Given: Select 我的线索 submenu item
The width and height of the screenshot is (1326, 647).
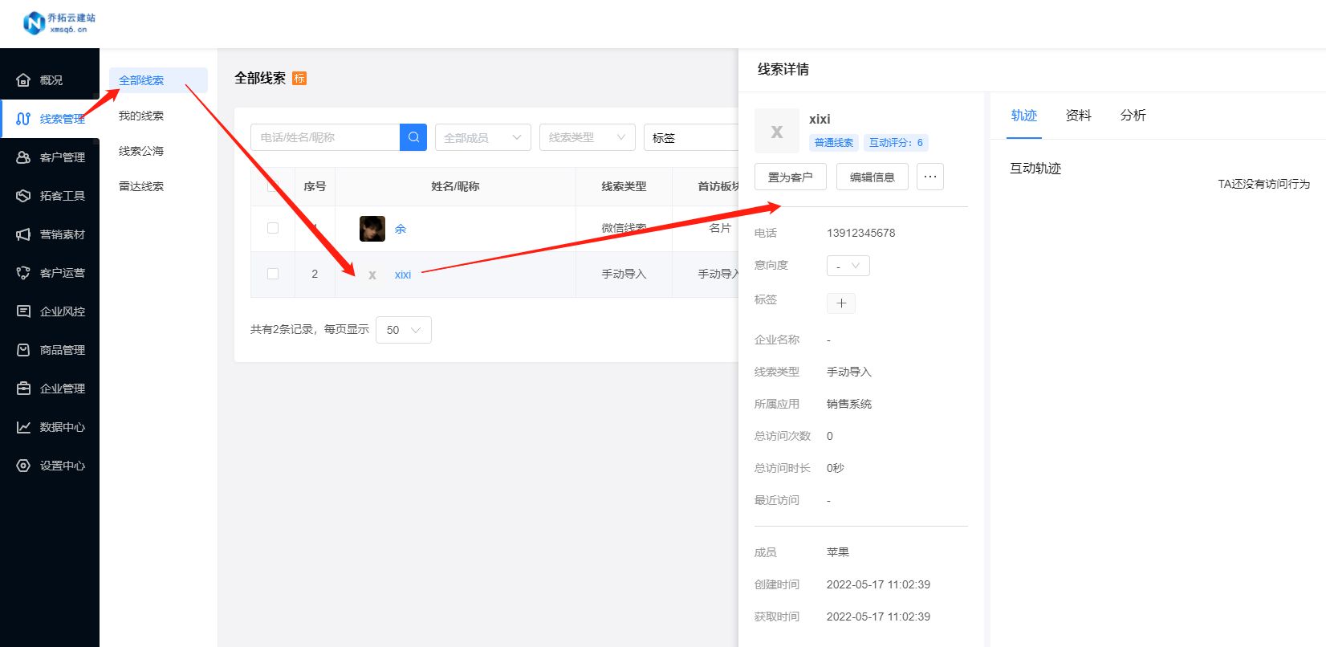Looking at the screenshot, I should [x=141, y=116].
